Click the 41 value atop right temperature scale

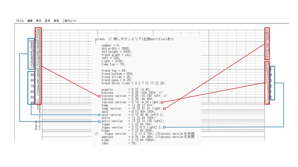[x=267, y=30]
